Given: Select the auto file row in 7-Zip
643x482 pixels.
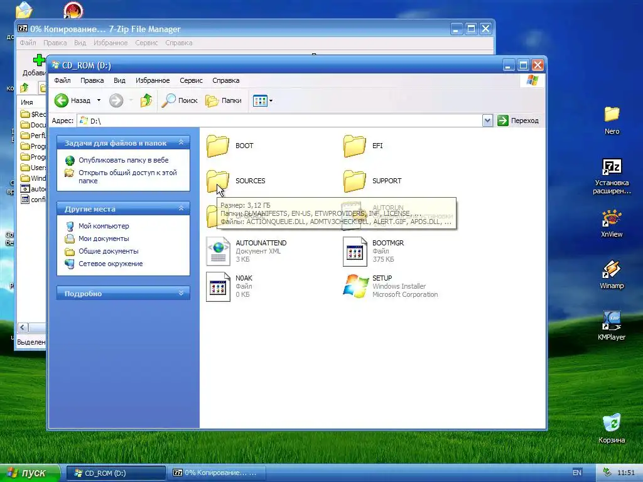Looking at the screenshot, I should pos(33,188).
